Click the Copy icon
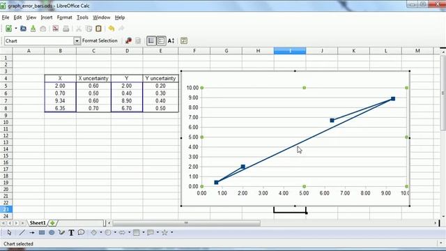The height and width of the screenshot is (251, 446). [89, 29]
